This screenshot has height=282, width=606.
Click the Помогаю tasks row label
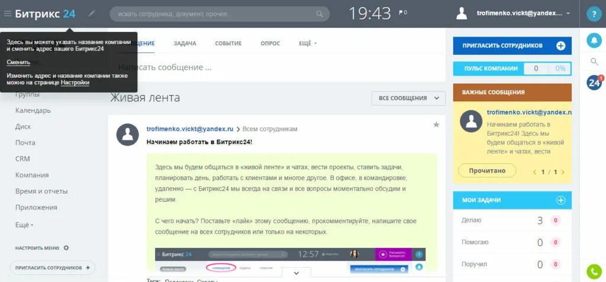[475, 242]
